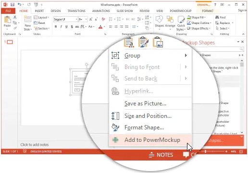Click the paste as picture option icon
Image resolution: width=248 pixels, height=173 pixels.
click(158, 42)
